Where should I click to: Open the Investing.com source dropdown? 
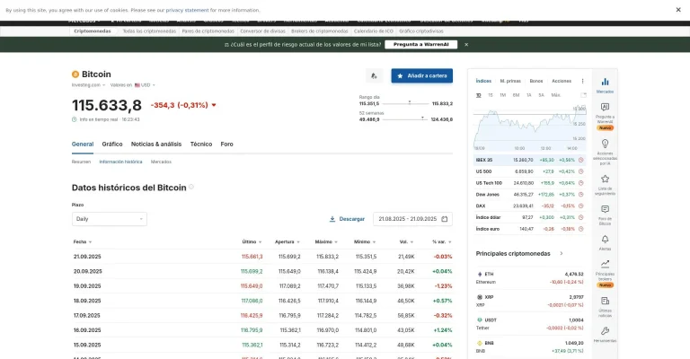click(88, 85)
